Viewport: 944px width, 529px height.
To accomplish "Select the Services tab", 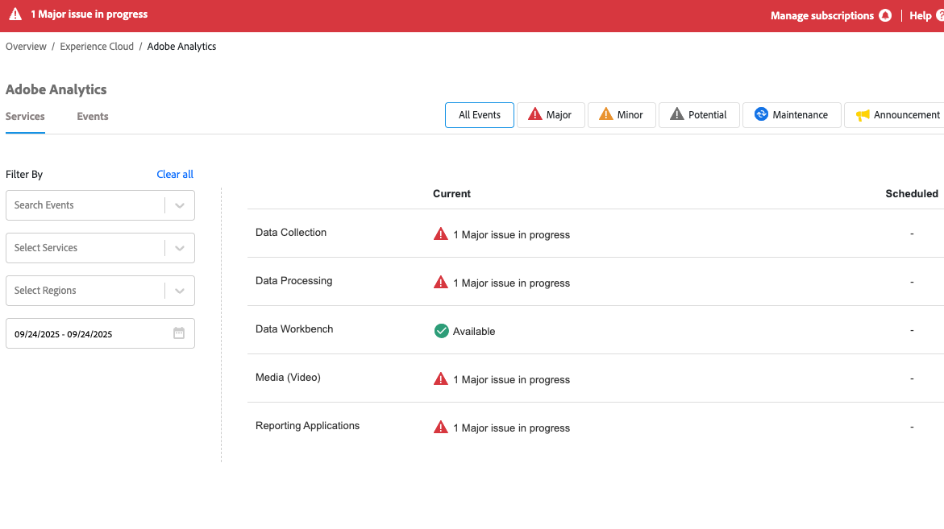I will click(x=25, y=117).
